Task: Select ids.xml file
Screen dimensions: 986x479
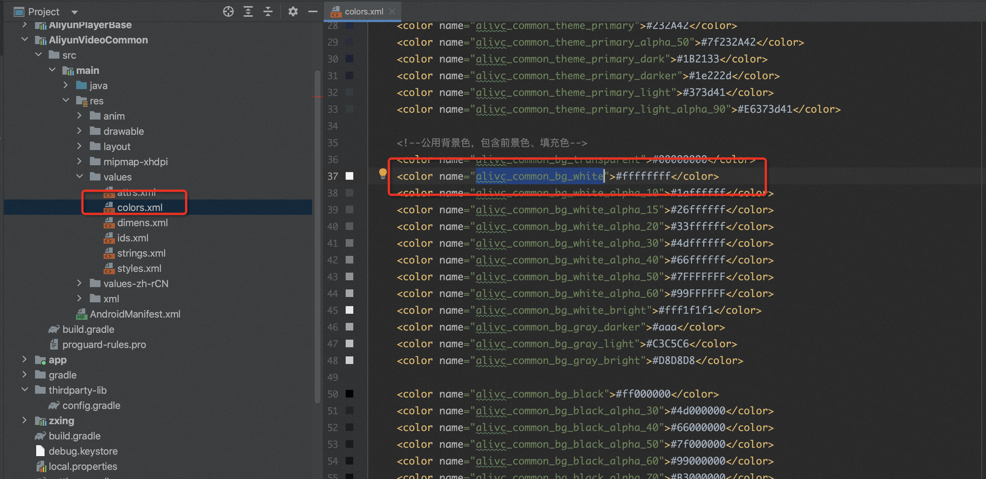Action: tap(132, 238)
